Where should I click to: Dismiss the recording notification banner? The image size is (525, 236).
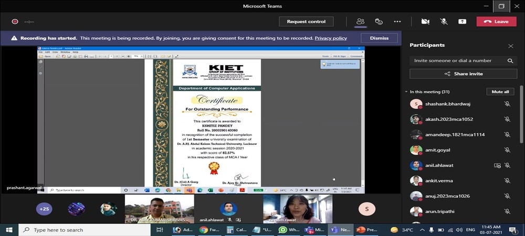click(379, 38)
